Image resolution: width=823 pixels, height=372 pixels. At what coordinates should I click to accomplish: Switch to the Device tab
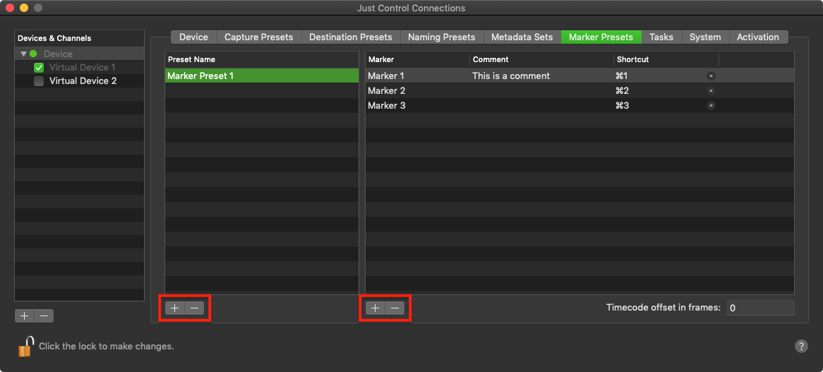(193, 37)
